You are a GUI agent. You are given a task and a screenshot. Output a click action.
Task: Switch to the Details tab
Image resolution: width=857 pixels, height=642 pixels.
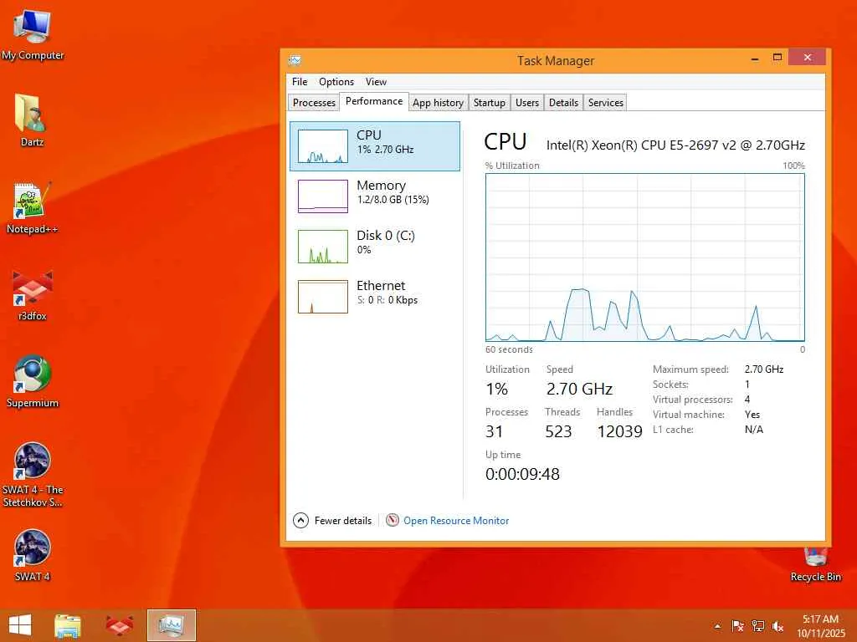[563, 103]
